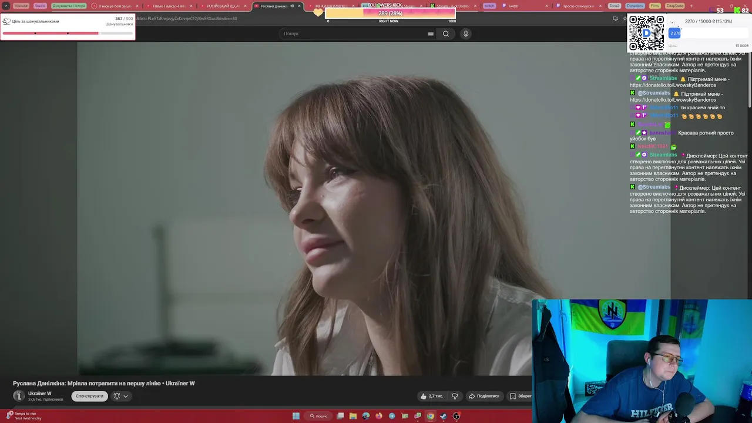The image size is (752, 423).
Task: Expand the notification bell dropdown chevron
Action: click(x=126, y=397)
